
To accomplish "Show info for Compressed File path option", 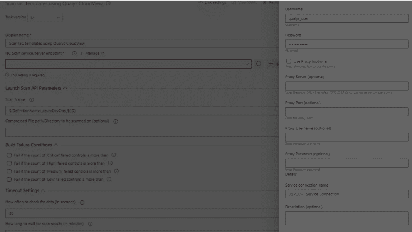I will (x=116, y=121).
